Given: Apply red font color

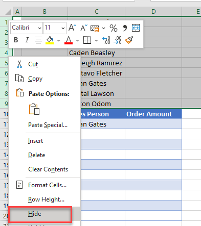Looking at the screenshot, I should (x=69, y=40).
